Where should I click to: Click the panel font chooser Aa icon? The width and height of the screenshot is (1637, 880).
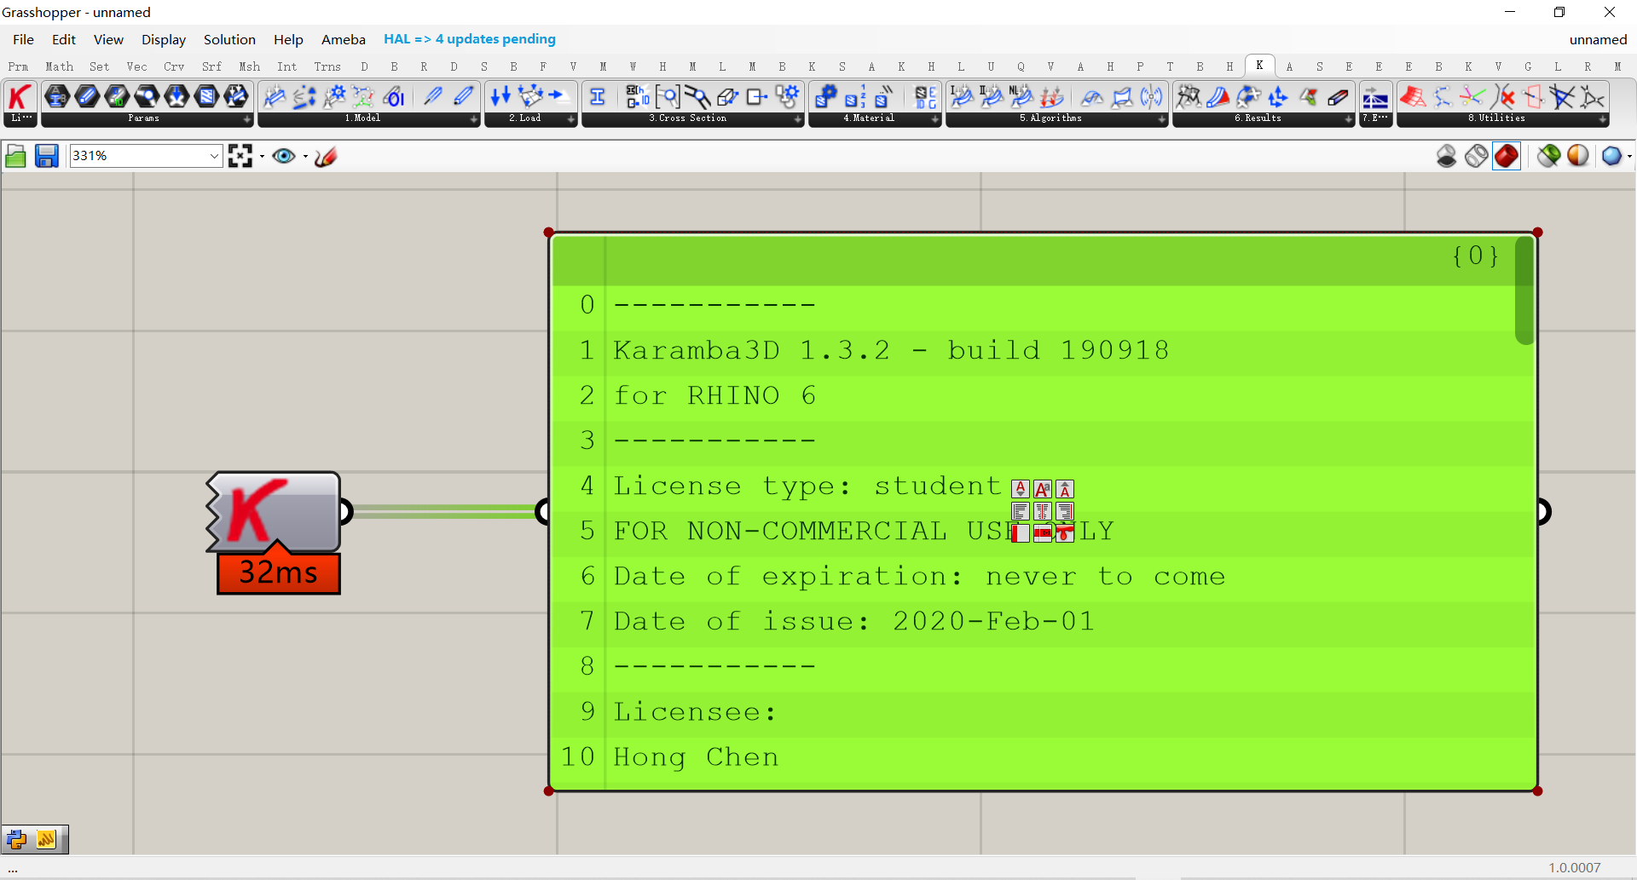(x=1043, y=489)
